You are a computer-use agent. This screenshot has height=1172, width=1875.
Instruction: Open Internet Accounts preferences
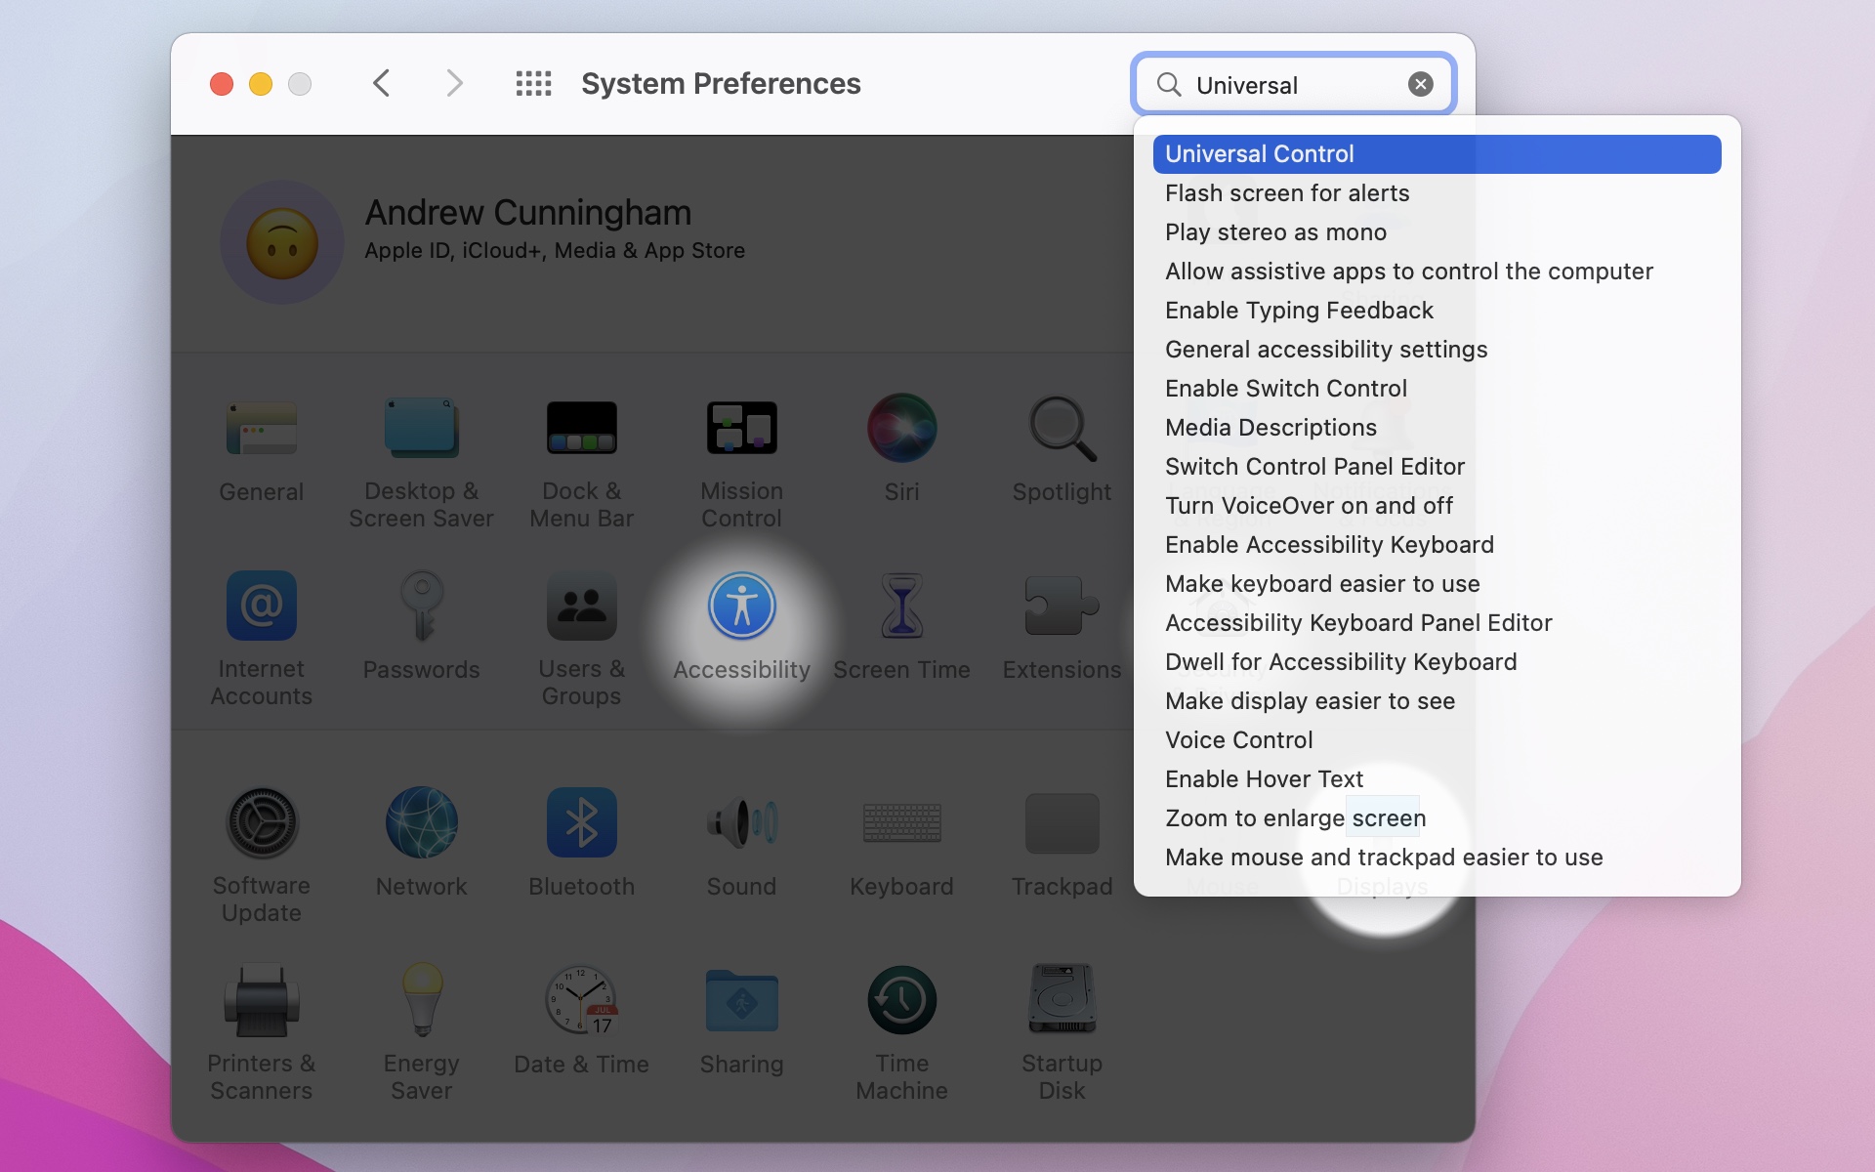click(261, 606)
